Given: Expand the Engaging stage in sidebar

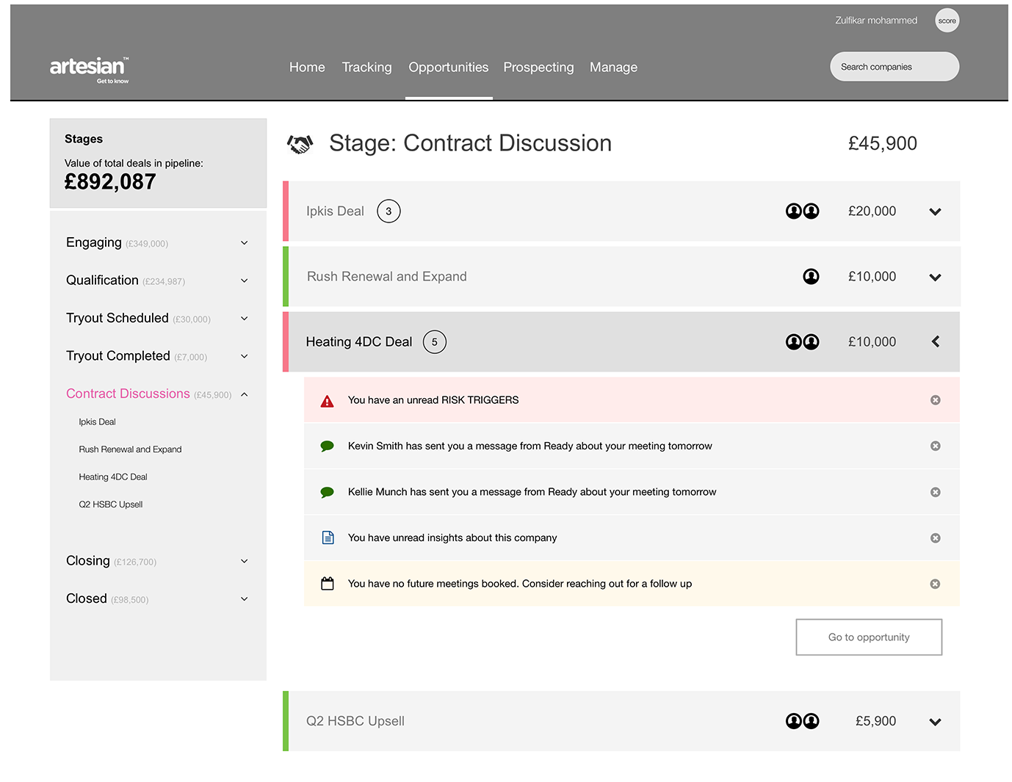Looking at the screenshot, I should pyautogui.click(x=245, y=243).
